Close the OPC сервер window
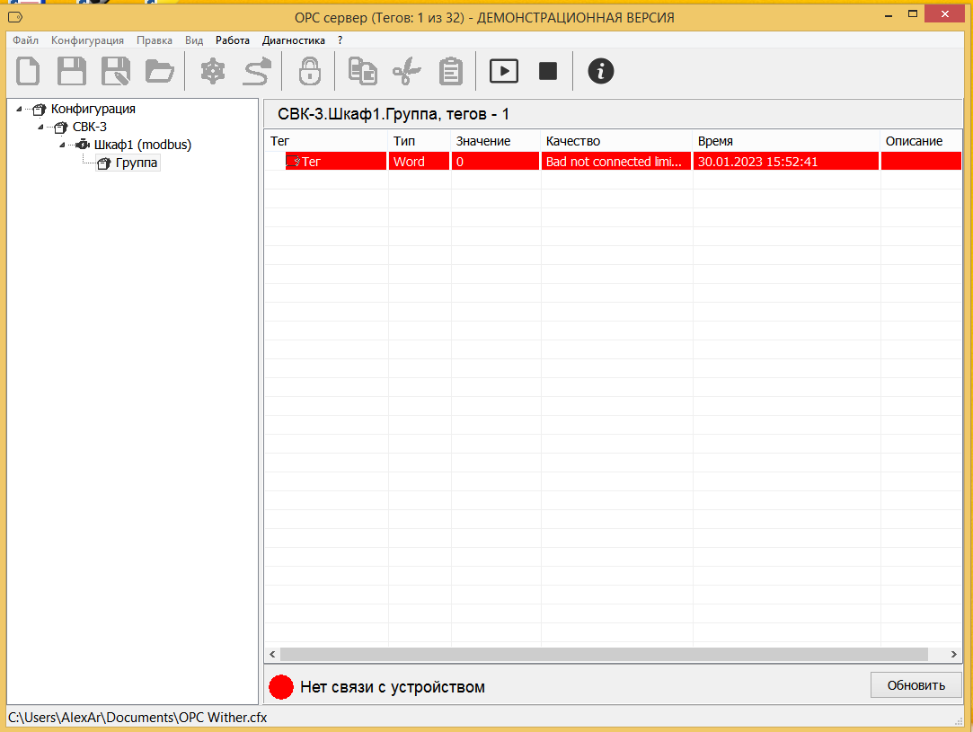 pos(945,13)
